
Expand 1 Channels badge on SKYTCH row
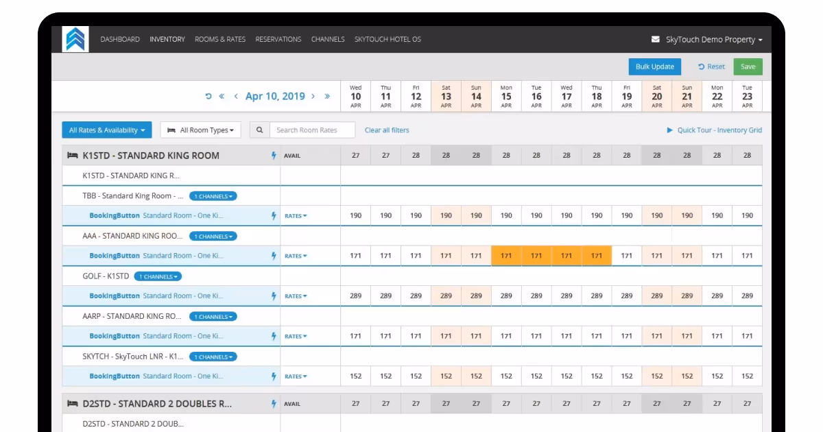point(213,357)
